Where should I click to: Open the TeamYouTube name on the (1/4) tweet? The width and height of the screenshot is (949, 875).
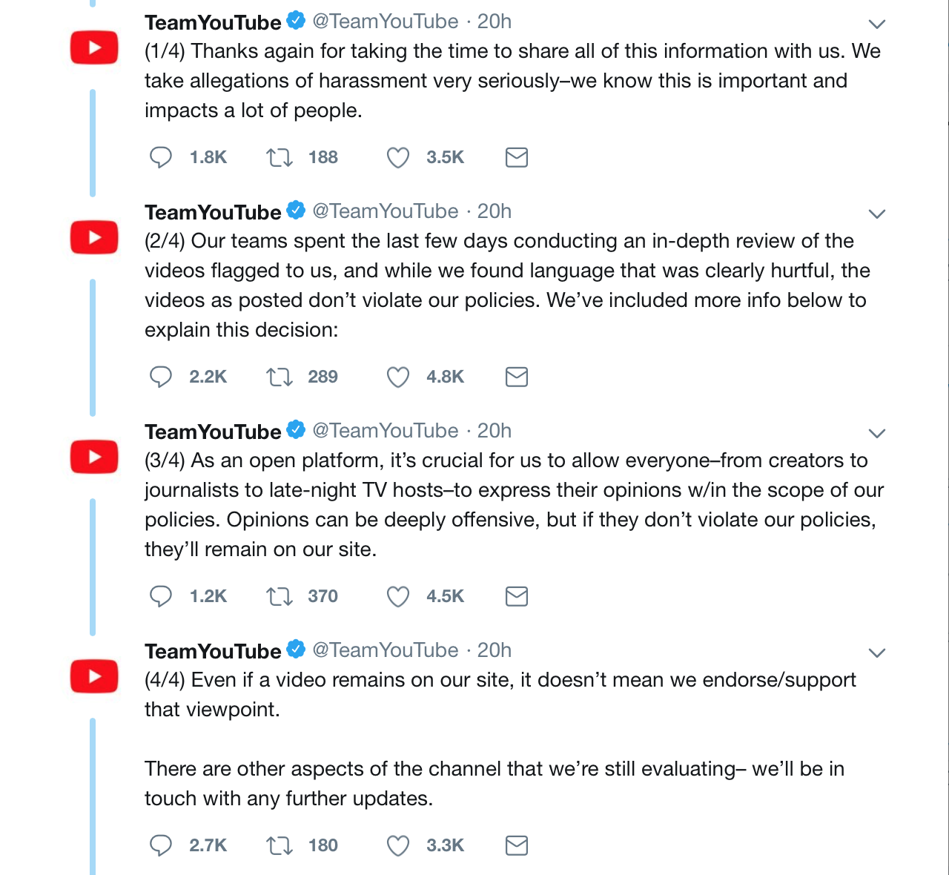pyautogui.click(x=213, y=22)
